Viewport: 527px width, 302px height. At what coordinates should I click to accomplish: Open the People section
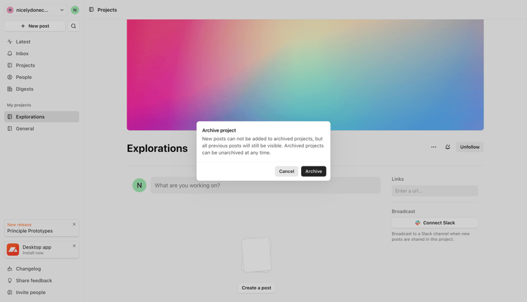click(x=24, y=77)
